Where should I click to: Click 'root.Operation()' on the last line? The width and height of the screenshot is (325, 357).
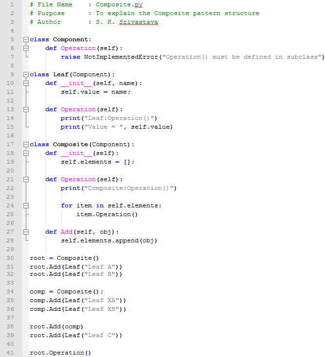[x=60, y=353]
